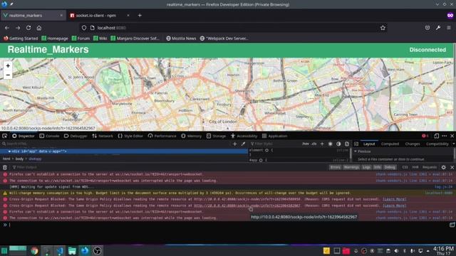
Task: Click the Filter Styles input field
Action: pos(275,144)
